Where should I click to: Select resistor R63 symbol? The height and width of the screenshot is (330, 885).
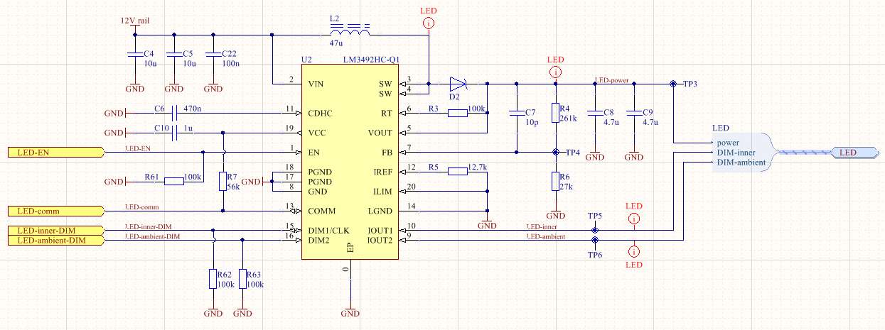pyautogui.click(x=242, y=279)
